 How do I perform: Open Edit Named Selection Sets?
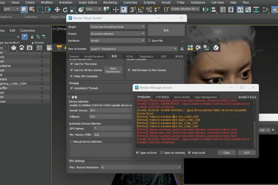click(x=166, y=9)
